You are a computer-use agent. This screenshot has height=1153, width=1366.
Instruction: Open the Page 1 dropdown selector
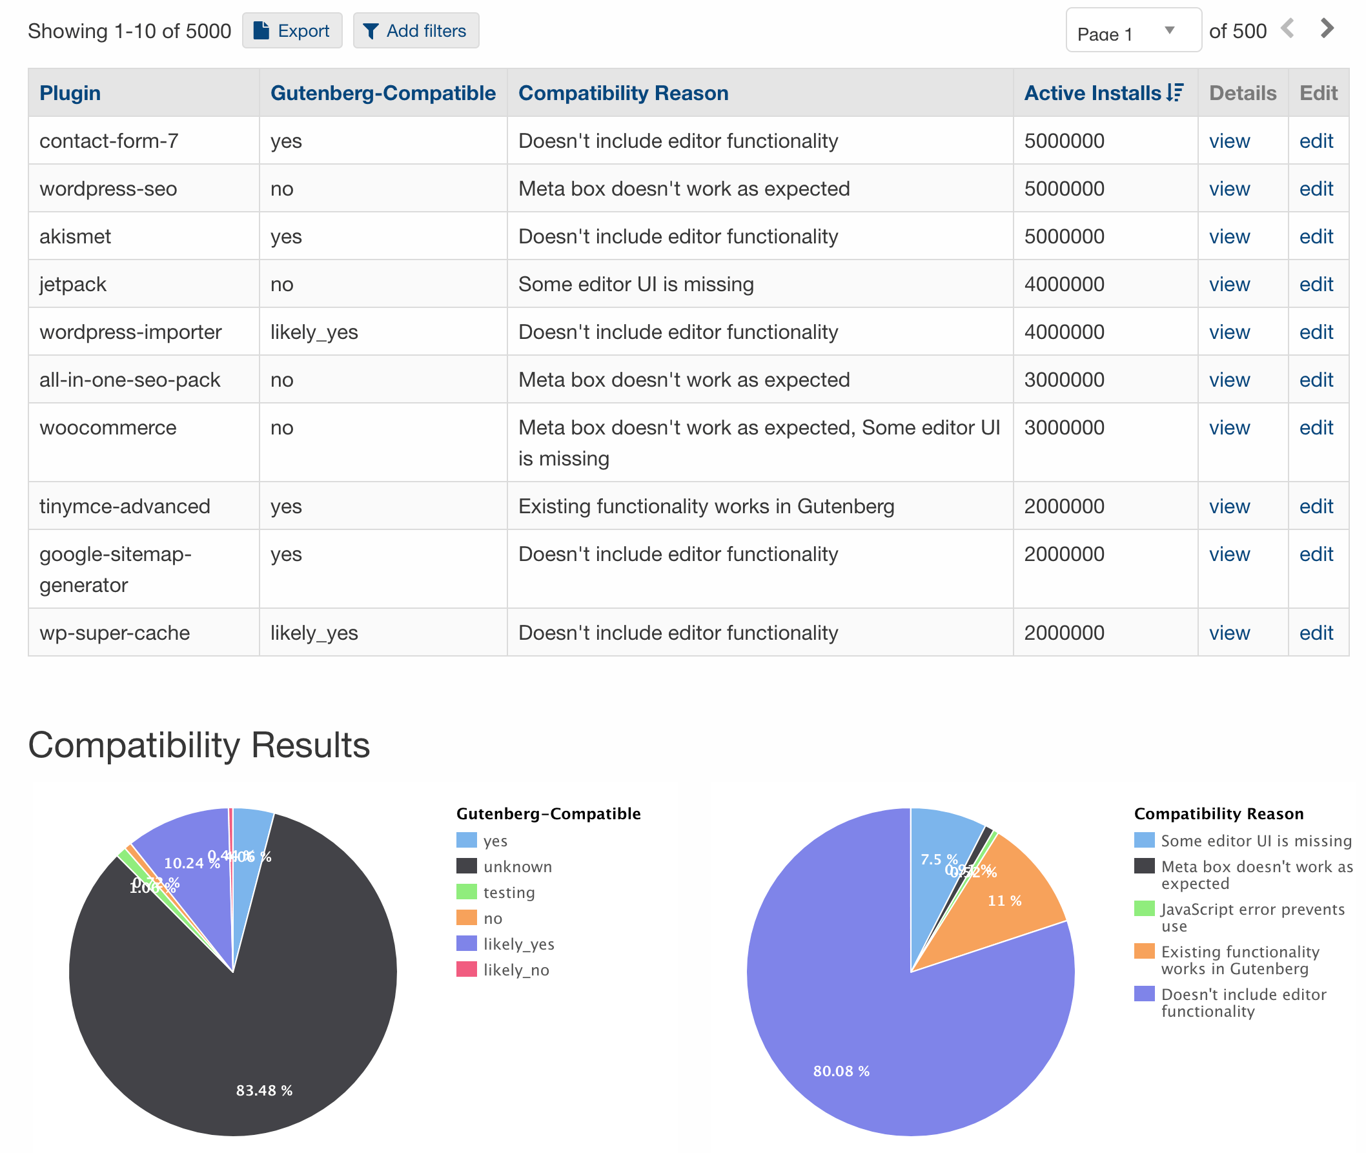(x=1132, y=31)
